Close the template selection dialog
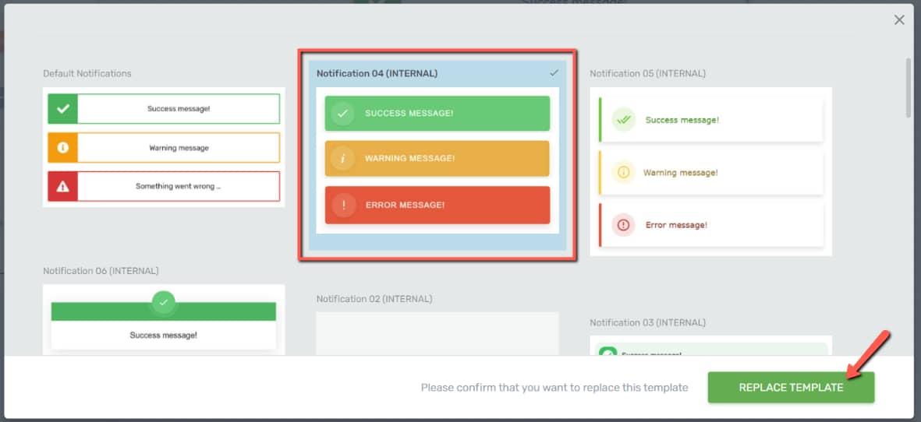This screenshot has width=921, height=422. 899,20
